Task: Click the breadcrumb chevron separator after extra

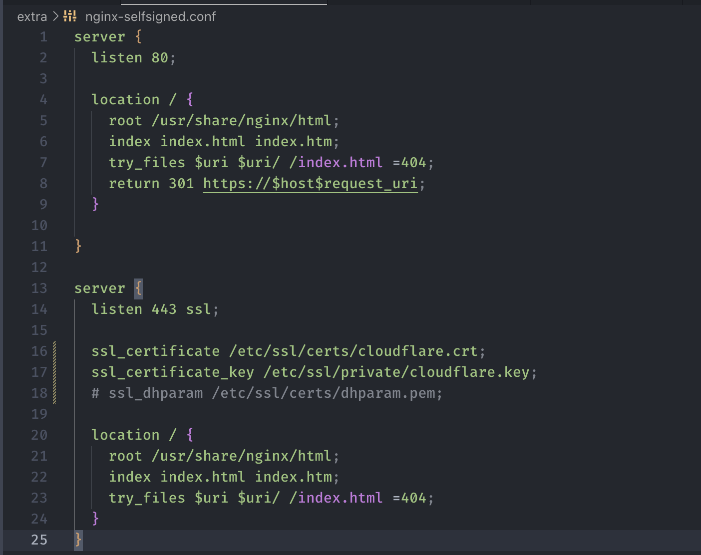Action: [55, 16]
